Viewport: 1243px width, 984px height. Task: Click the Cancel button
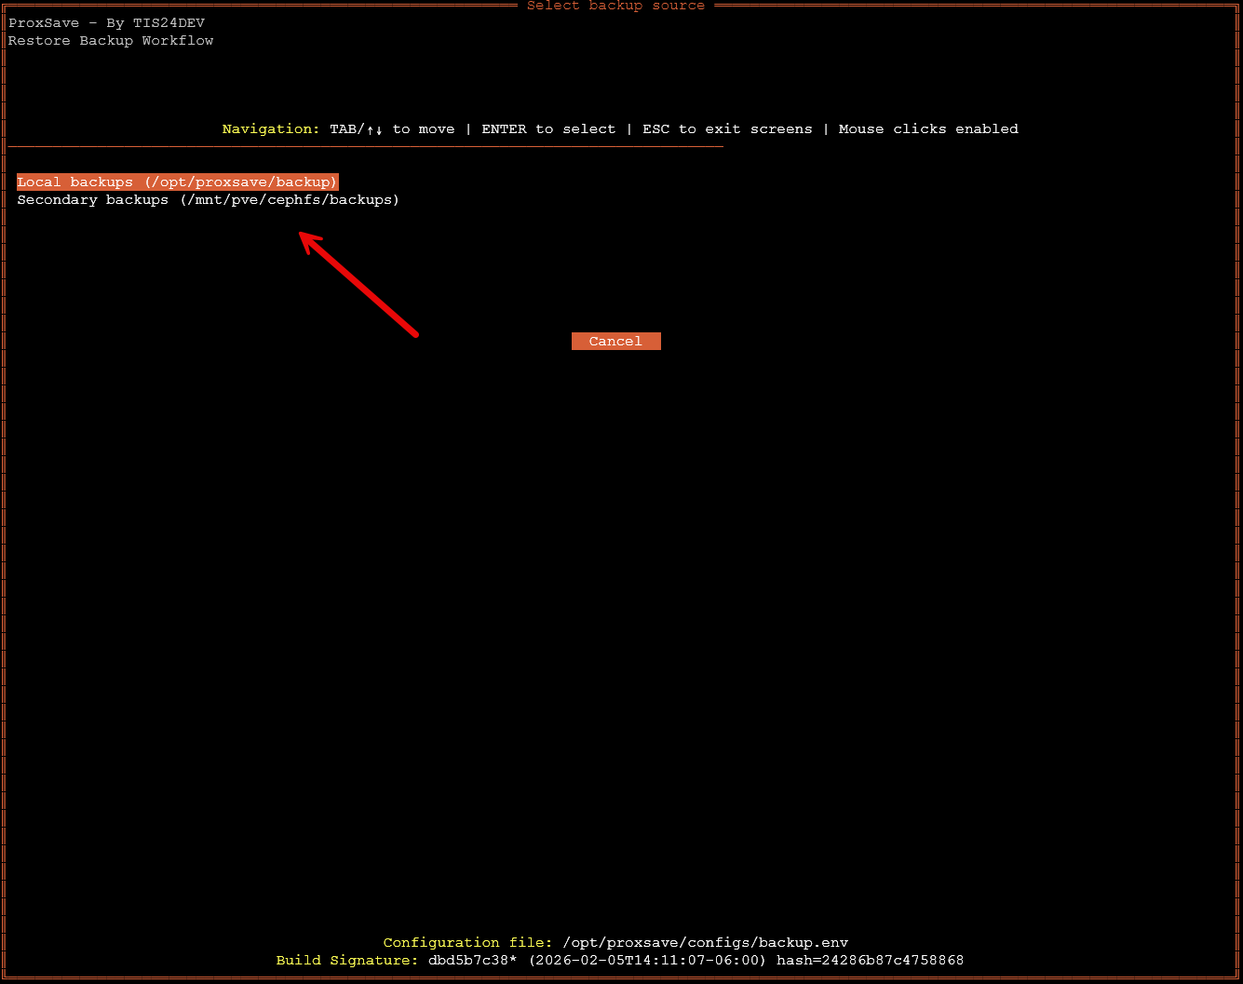point(615,341)
